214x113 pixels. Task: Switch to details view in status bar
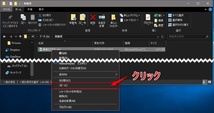tap(204, 82)
